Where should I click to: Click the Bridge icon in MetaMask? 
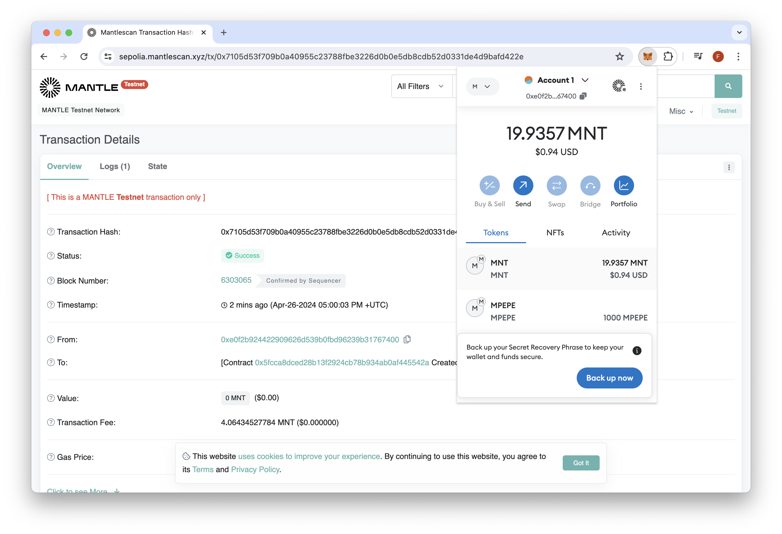pyautogui.click(x=590, y=186)
